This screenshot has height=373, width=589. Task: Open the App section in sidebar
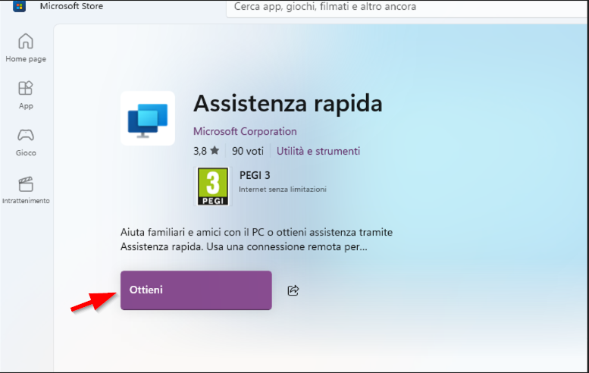coord(26,95)
